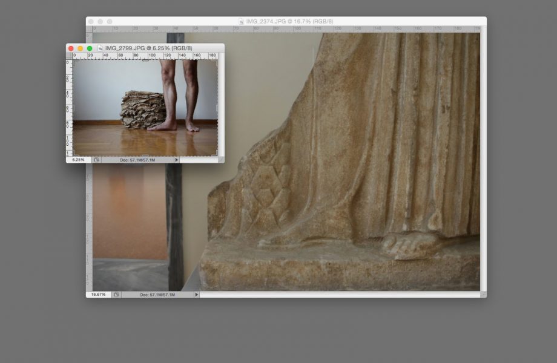This screenshot has width=557, height=363.
Task: Close the IMG_2799.JPG window
Action: pos(71,48)
